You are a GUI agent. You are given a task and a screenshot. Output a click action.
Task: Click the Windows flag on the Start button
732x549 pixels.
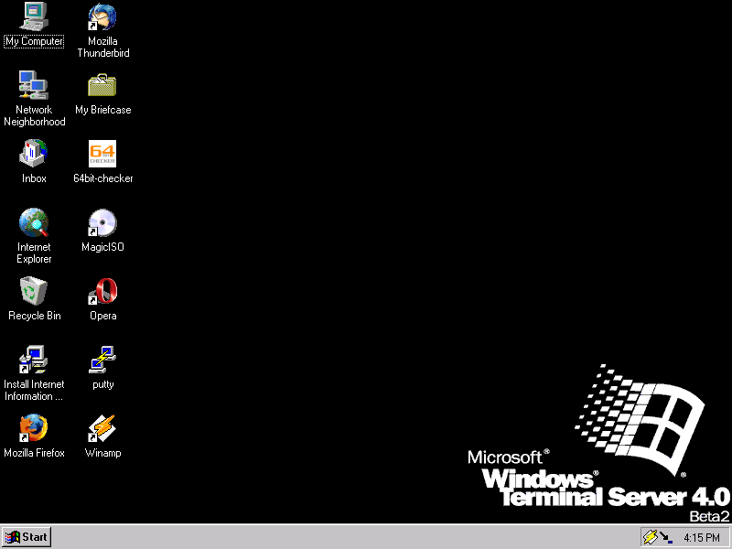tap(12, 537)
